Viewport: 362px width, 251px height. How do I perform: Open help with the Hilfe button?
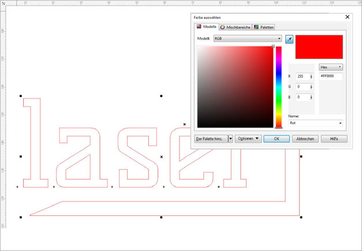334,139
